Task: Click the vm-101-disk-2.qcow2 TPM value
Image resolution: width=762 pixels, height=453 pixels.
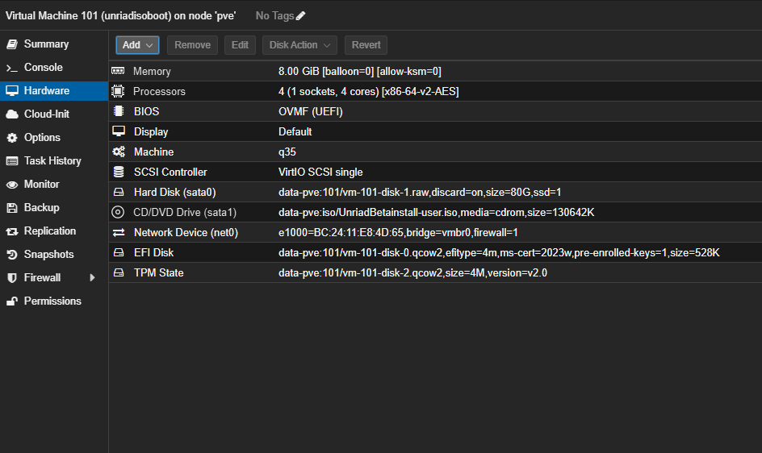Action: pyautogui.click(x=412, y=273)
